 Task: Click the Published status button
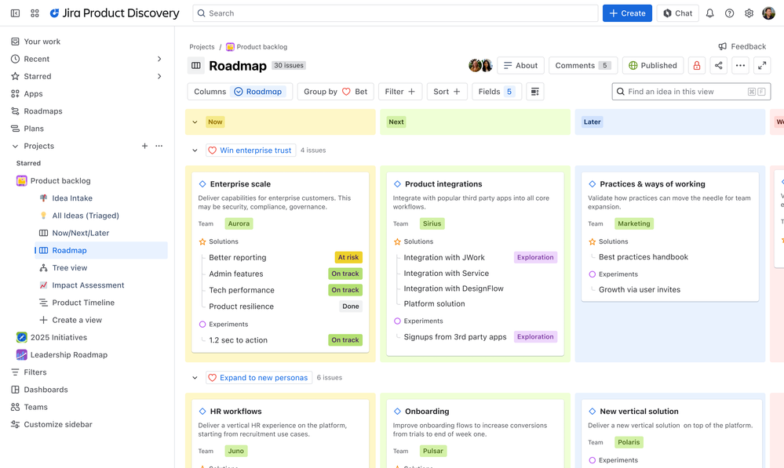[652, 65]
